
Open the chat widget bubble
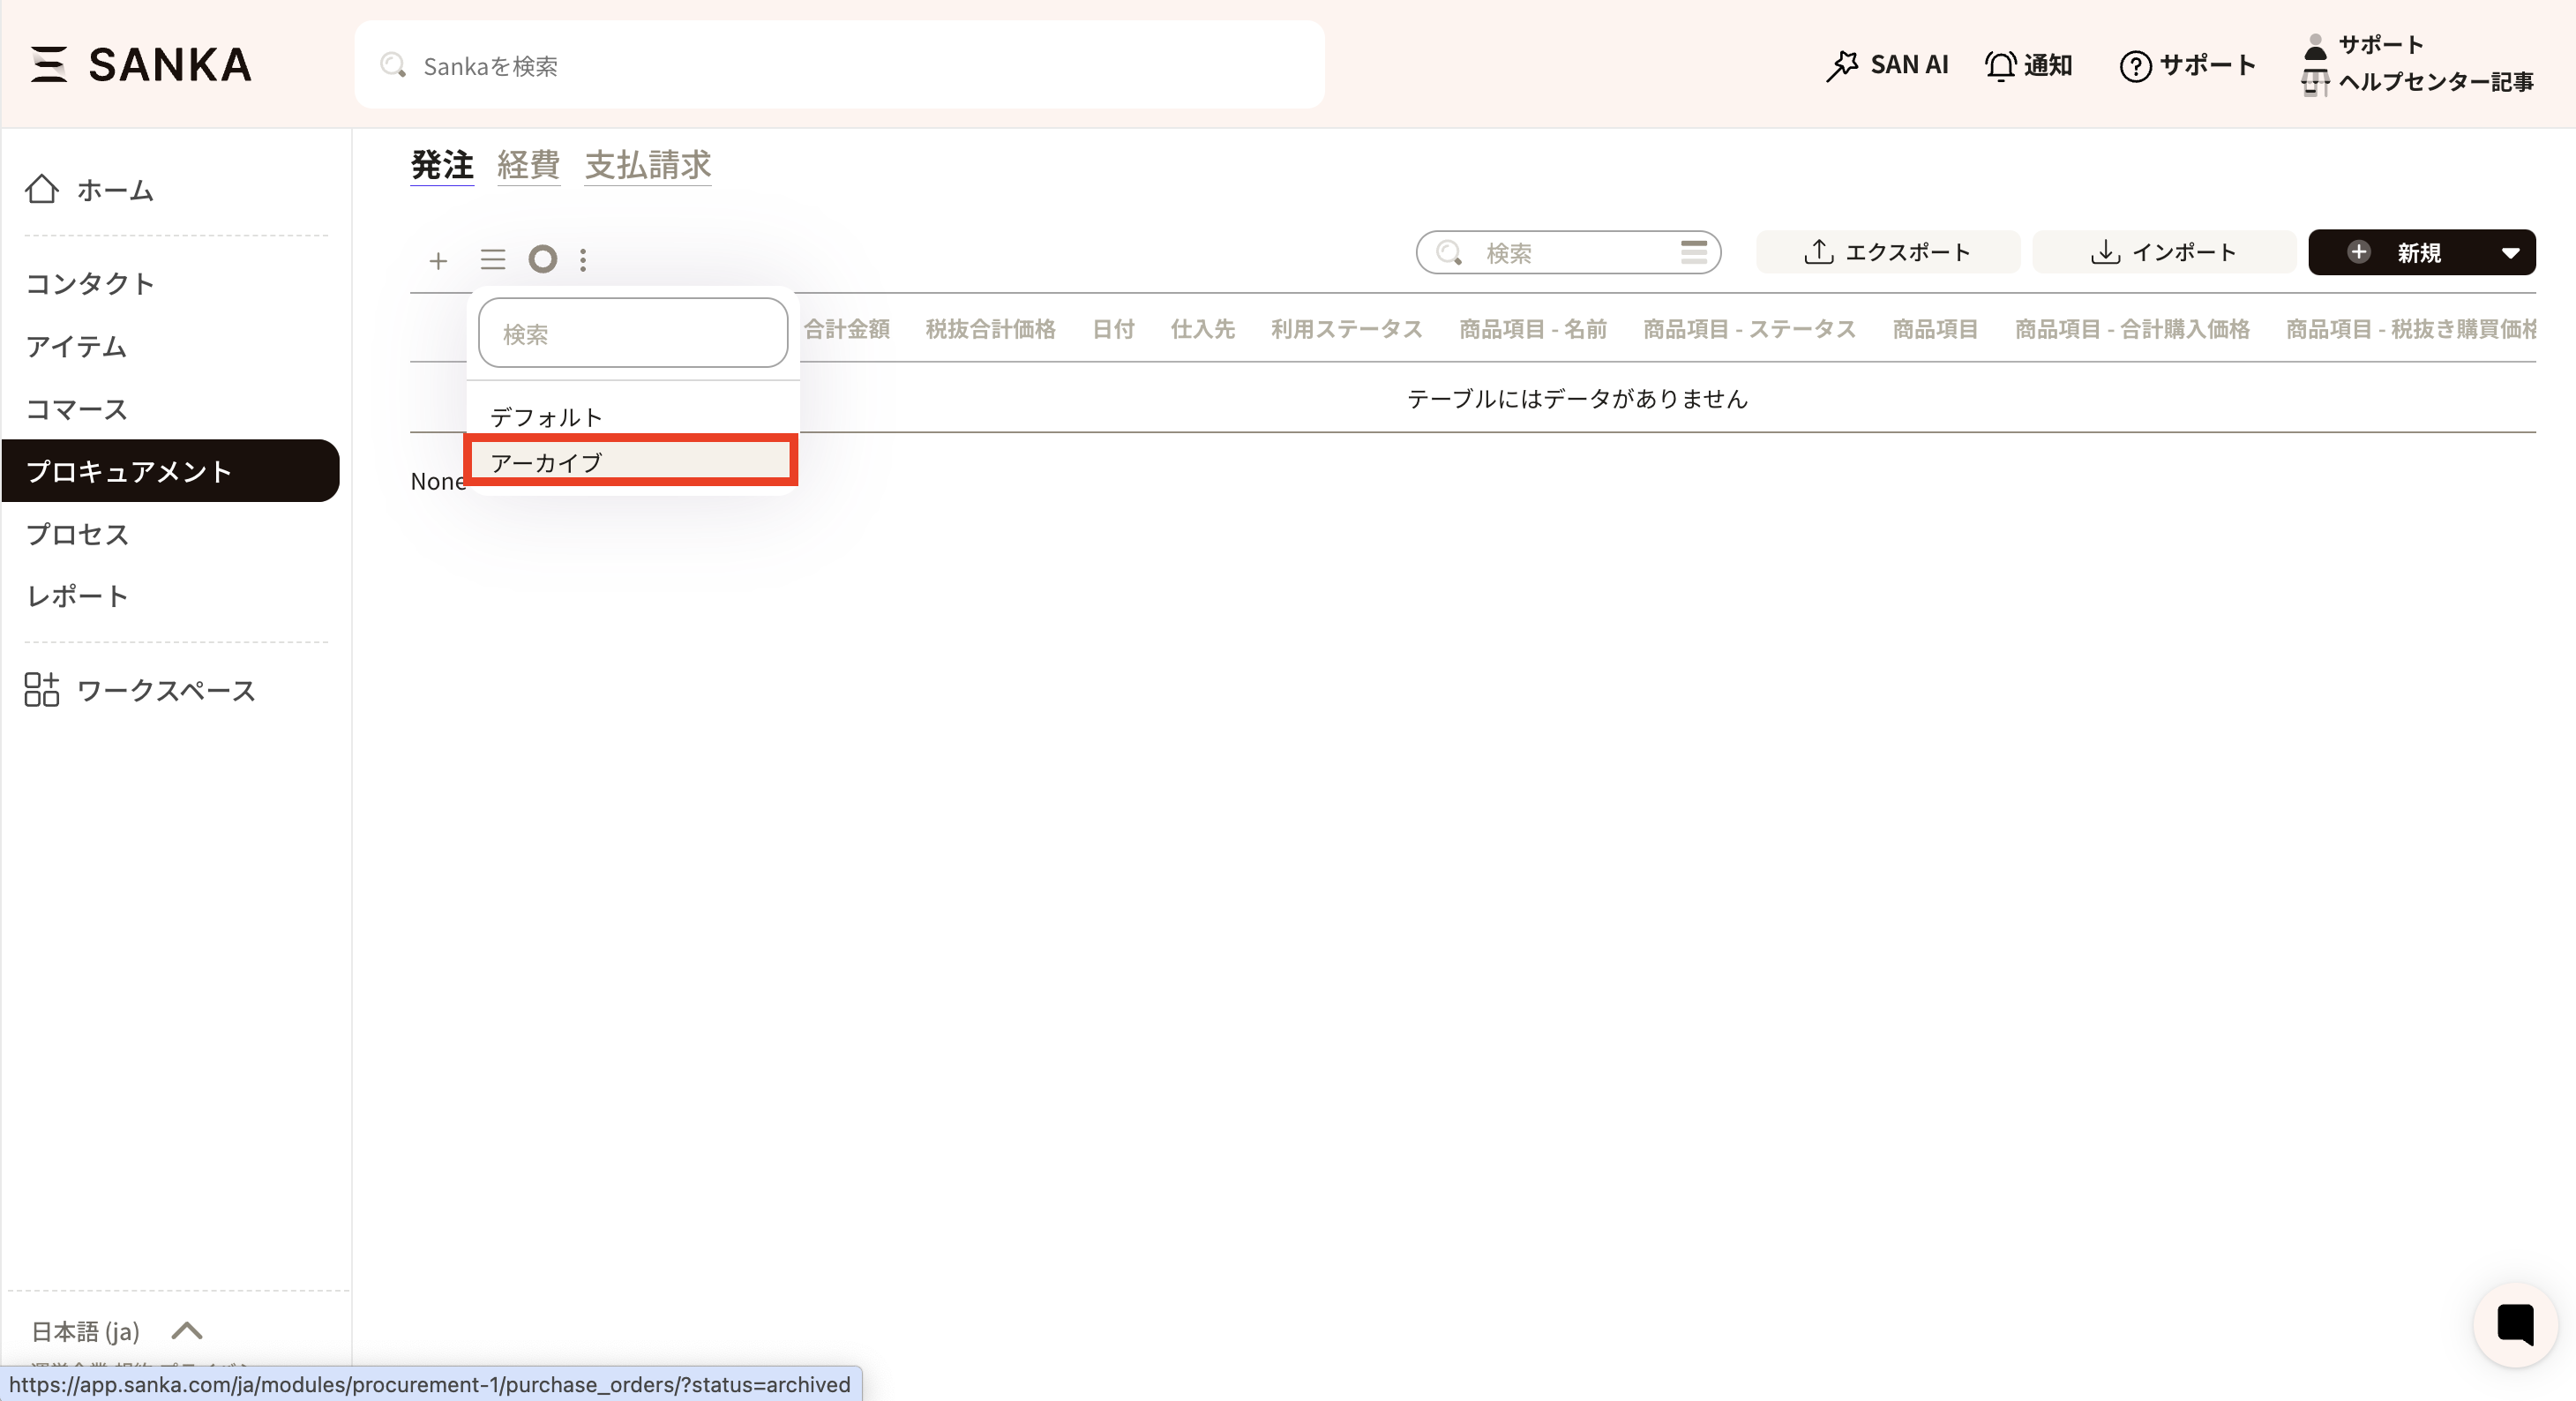pos(2514,1324)
